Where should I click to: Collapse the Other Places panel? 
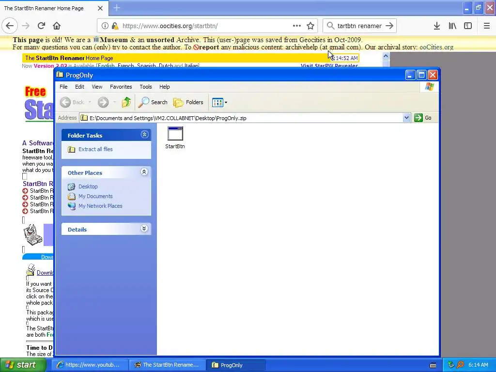point(144,172)
